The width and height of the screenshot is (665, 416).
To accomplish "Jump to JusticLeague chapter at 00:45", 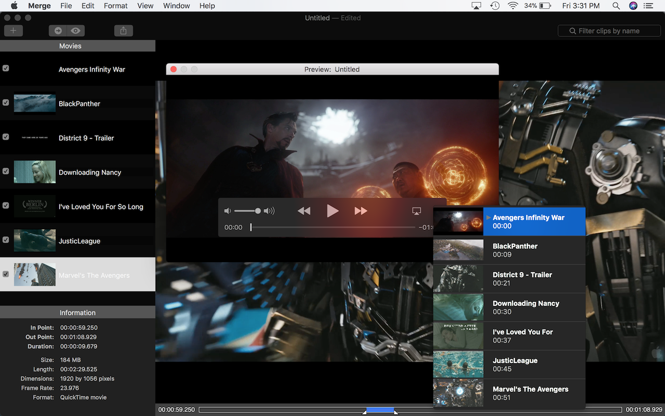I will tap(509, 365).
